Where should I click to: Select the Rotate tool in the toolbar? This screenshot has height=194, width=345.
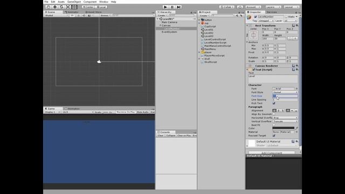click(x=61, y=7)
